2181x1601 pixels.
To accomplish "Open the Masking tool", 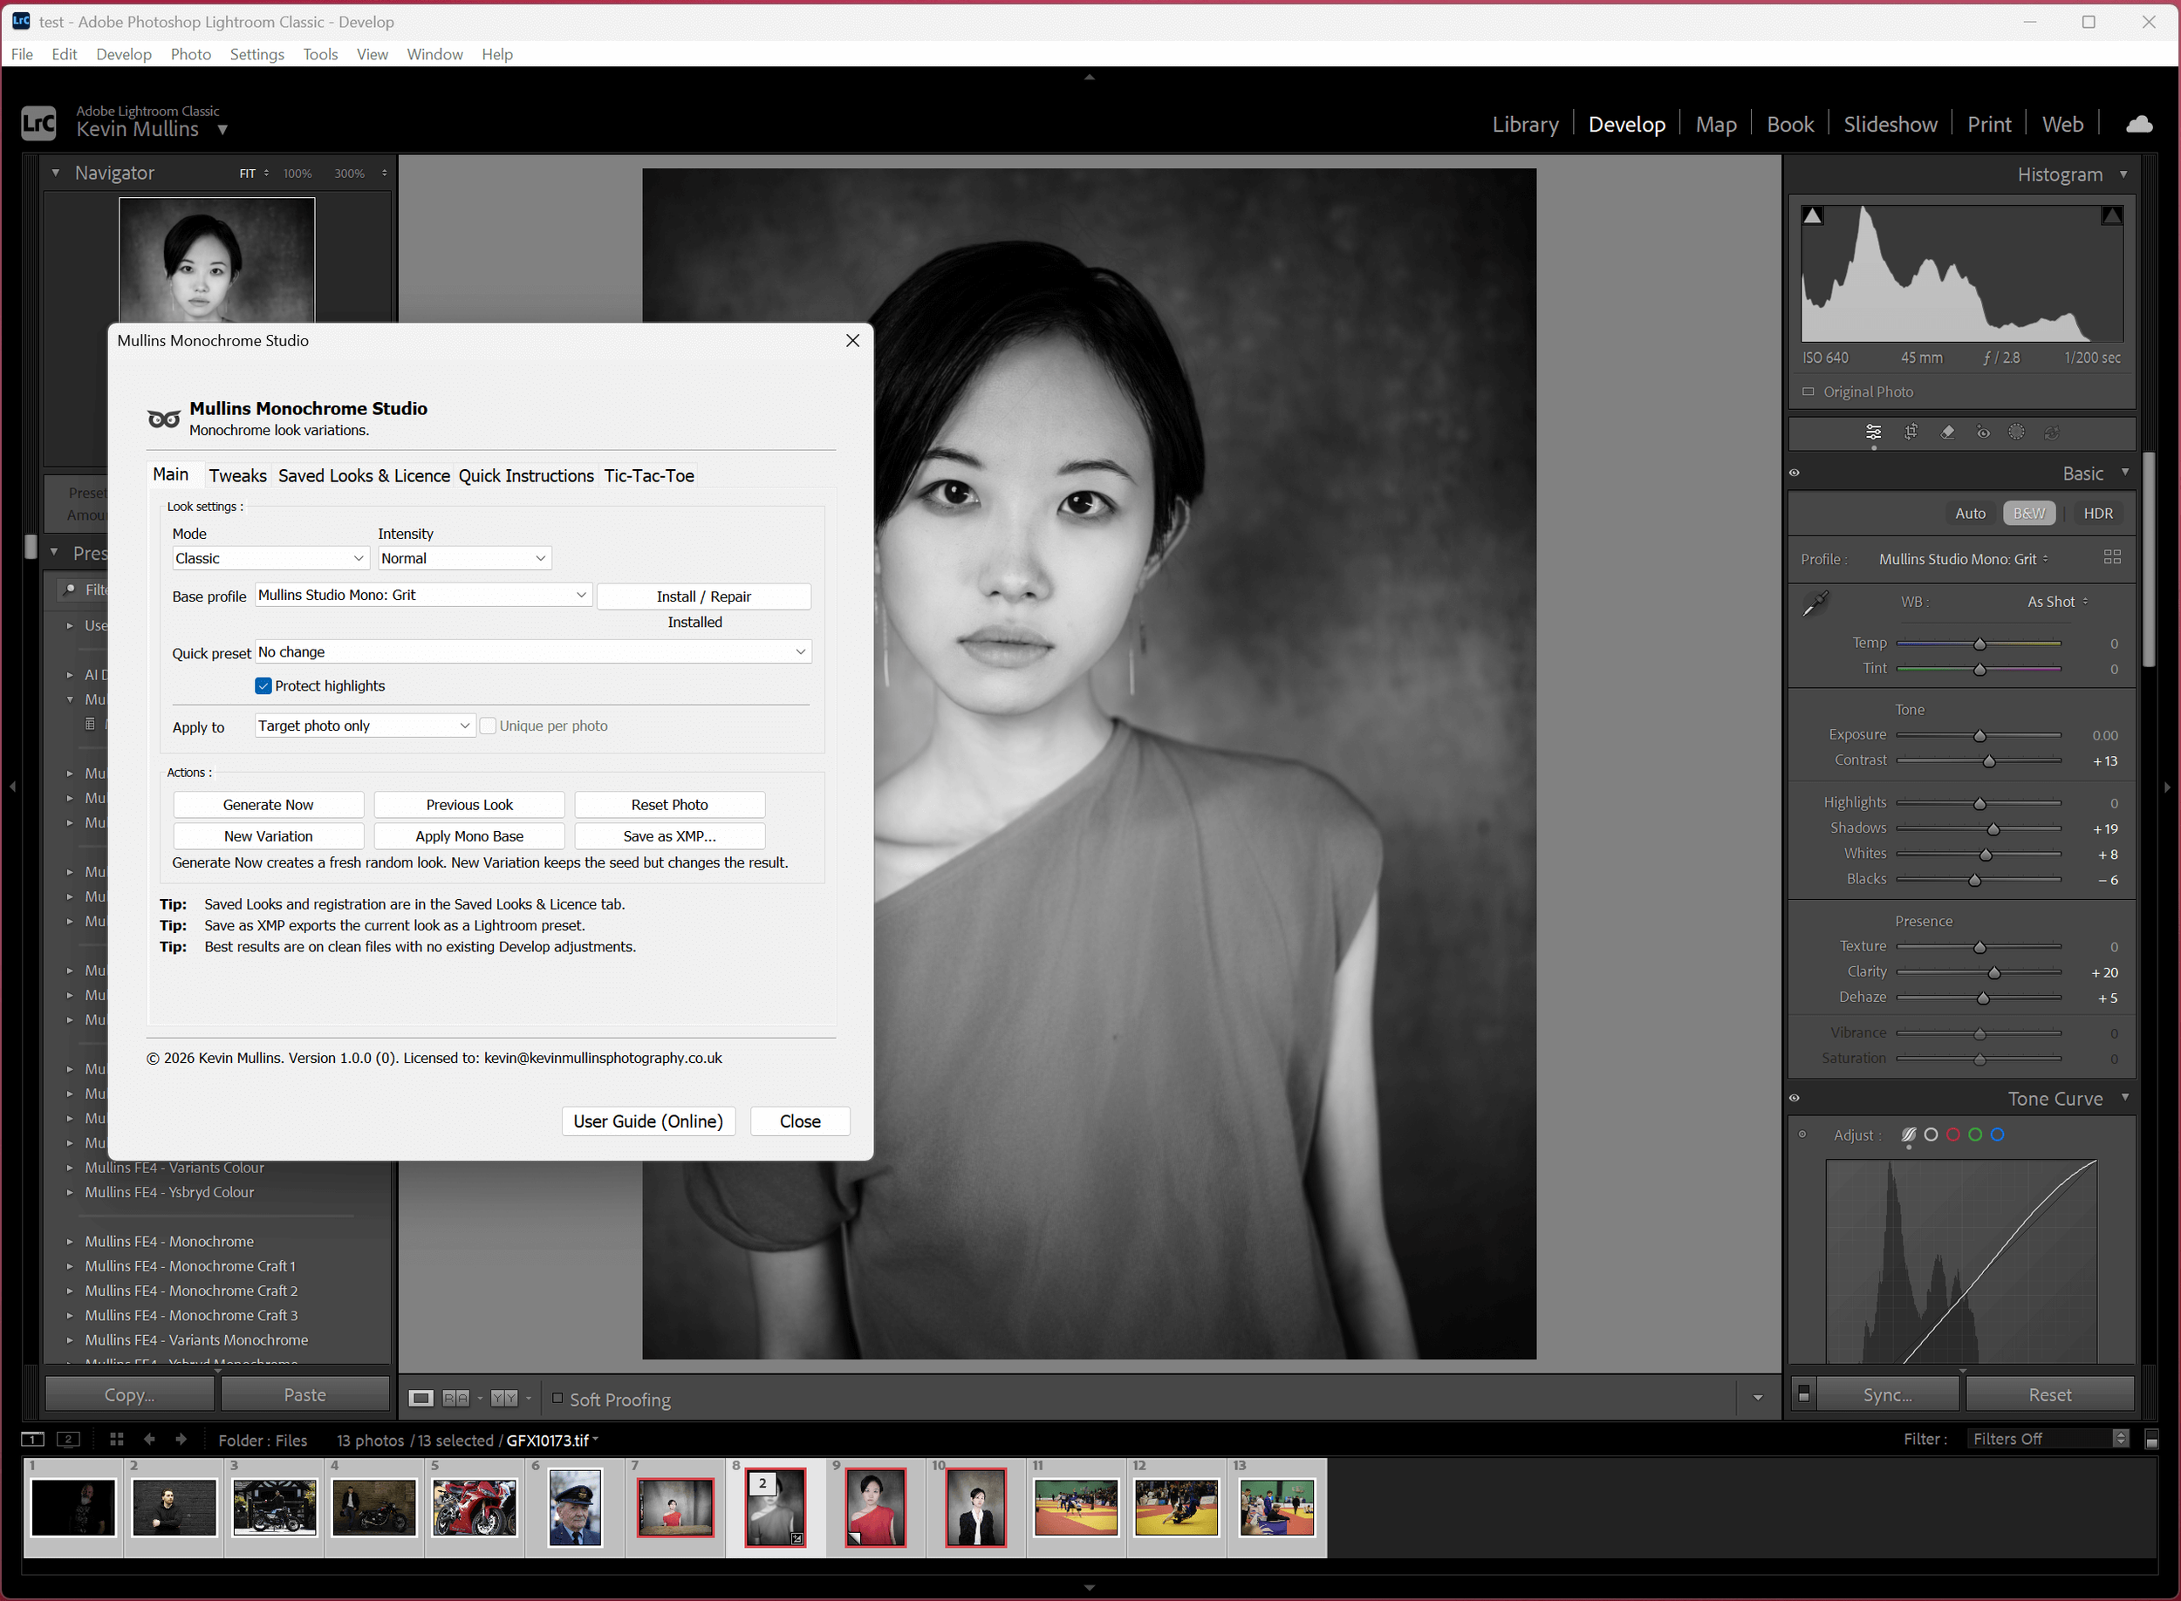I will (2017, 433).
